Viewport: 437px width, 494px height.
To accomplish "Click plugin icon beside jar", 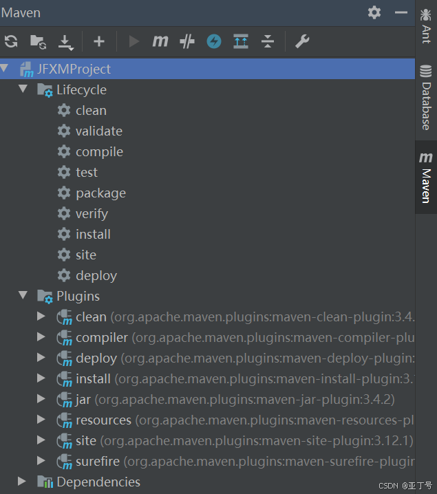I will (65, 400).
